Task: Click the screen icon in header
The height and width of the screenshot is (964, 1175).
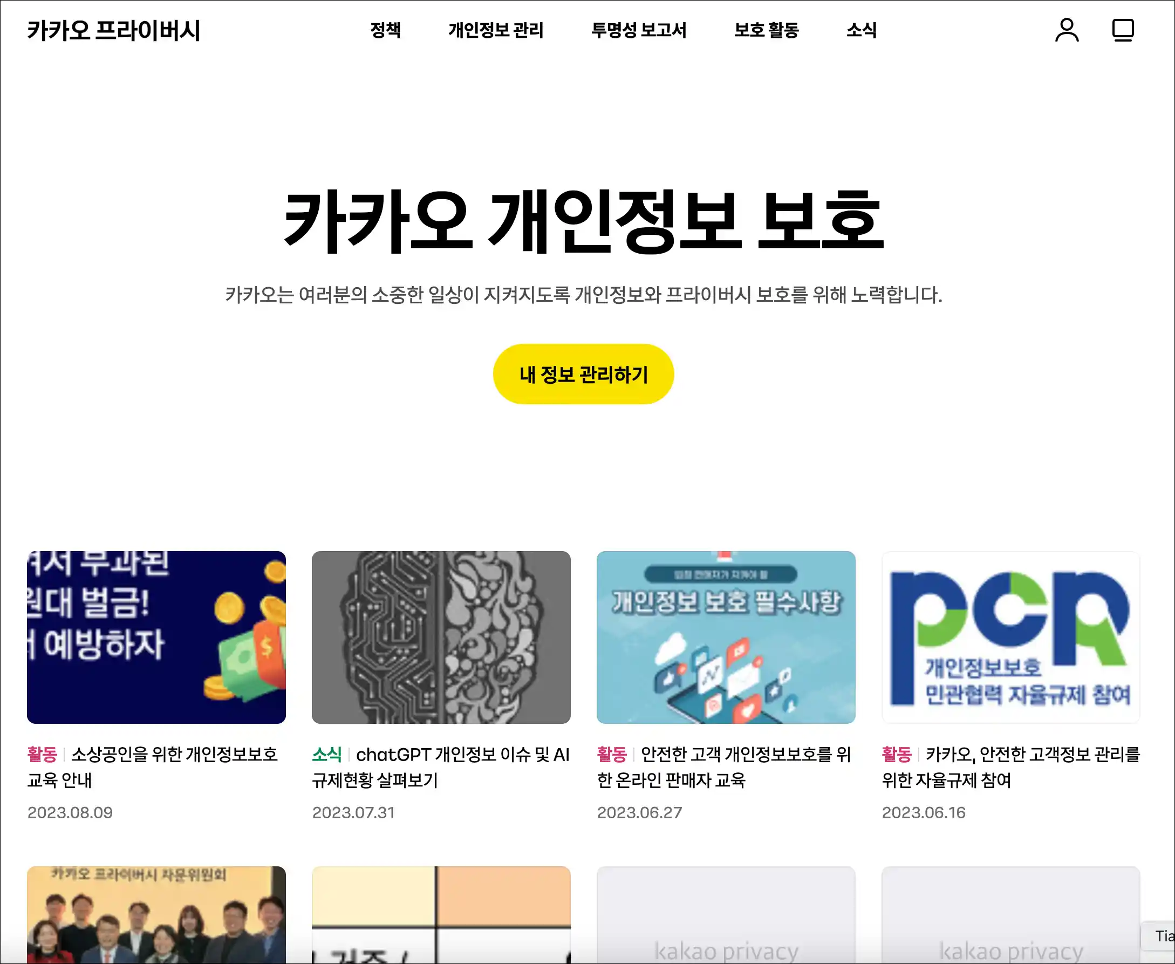Action: pos(1123,30)
